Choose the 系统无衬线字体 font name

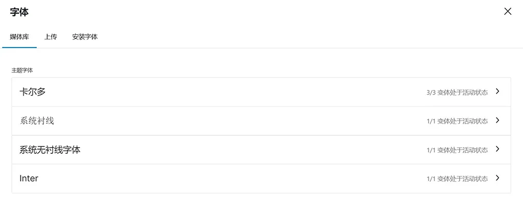pos(50,150)
